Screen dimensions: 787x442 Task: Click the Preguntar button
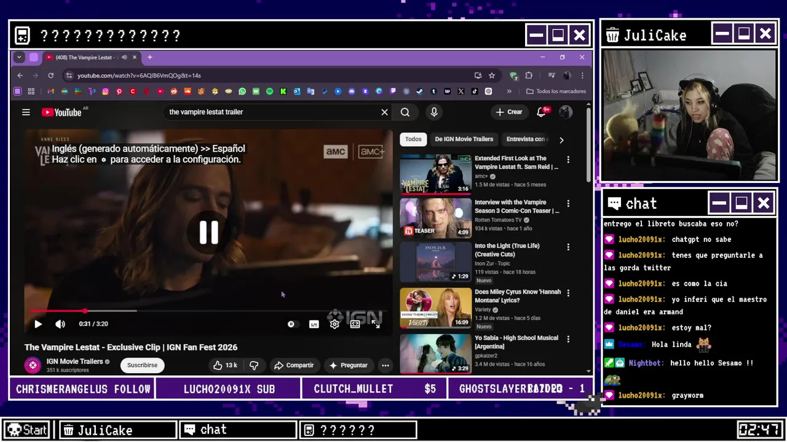click(348, 365)
